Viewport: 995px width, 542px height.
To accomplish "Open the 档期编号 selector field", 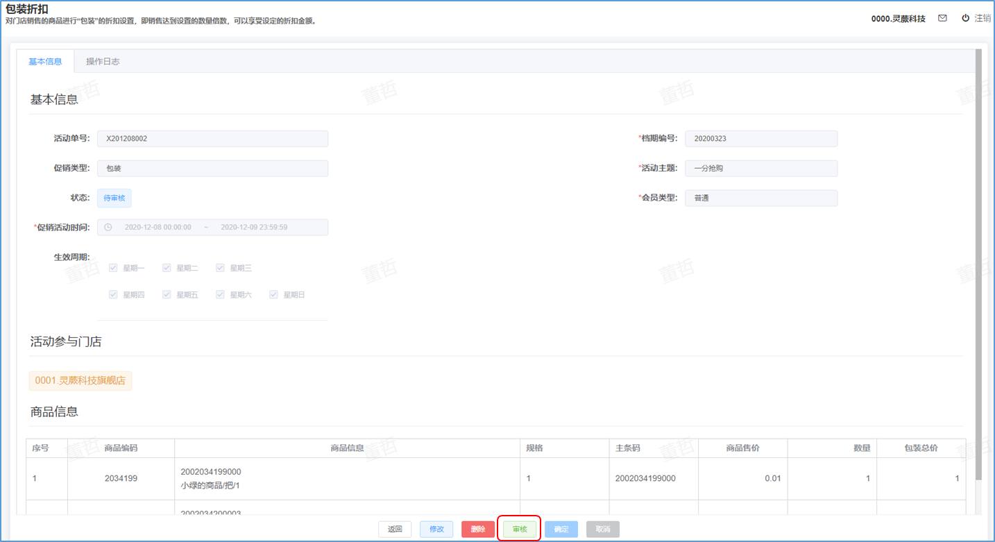I will pyautogui.click(x=760, y=139).
